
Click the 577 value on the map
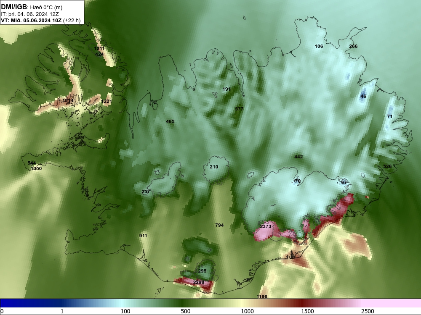[x=239, y=109]
